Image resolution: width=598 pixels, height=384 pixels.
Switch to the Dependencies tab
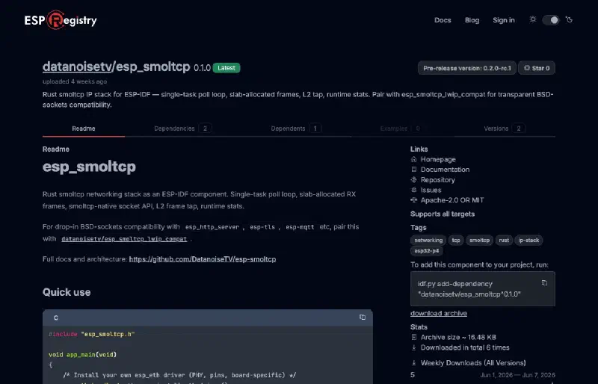pyautogui.click(x=182, y=128)
